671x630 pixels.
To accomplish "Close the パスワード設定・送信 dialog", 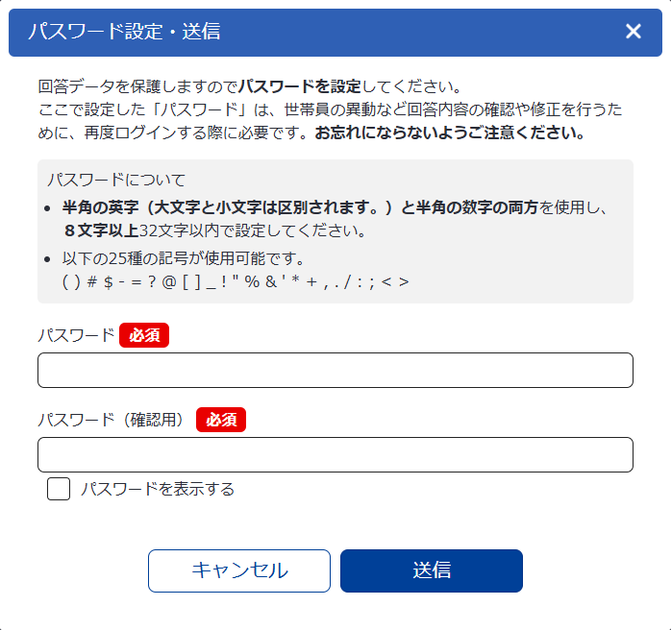I will 634,32.
